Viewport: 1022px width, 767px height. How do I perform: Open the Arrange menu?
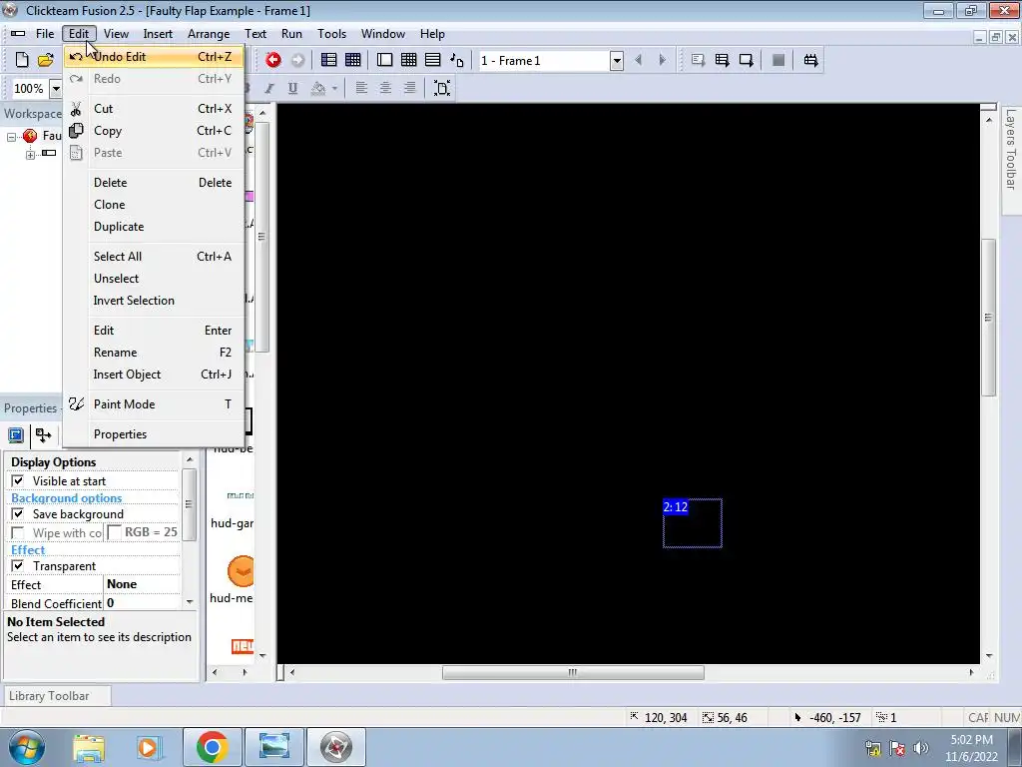click(209, 34)
